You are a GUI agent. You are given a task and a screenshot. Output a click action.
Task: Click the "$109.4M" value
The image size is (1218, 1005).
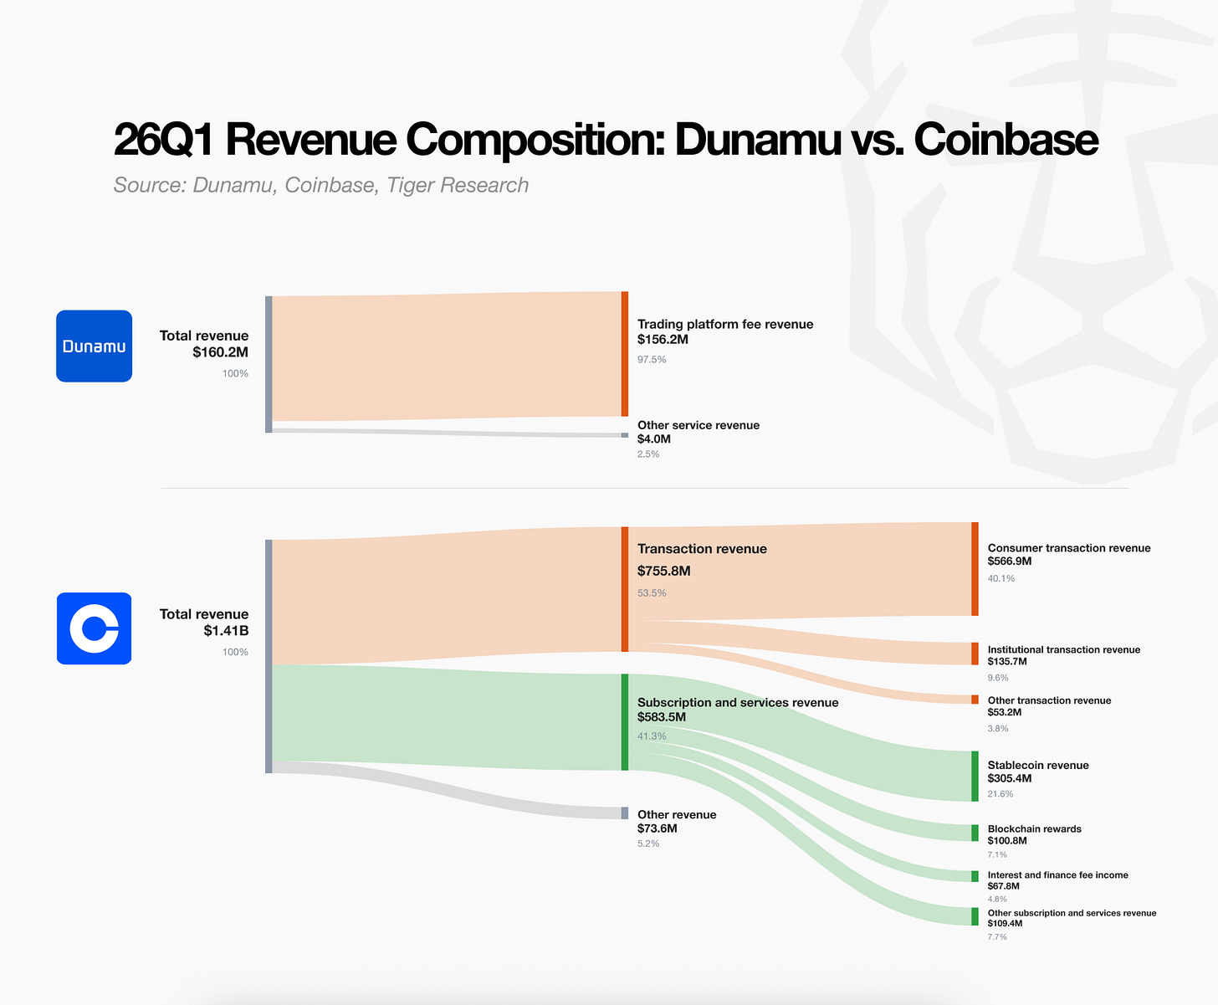[x=1006, y=924]
